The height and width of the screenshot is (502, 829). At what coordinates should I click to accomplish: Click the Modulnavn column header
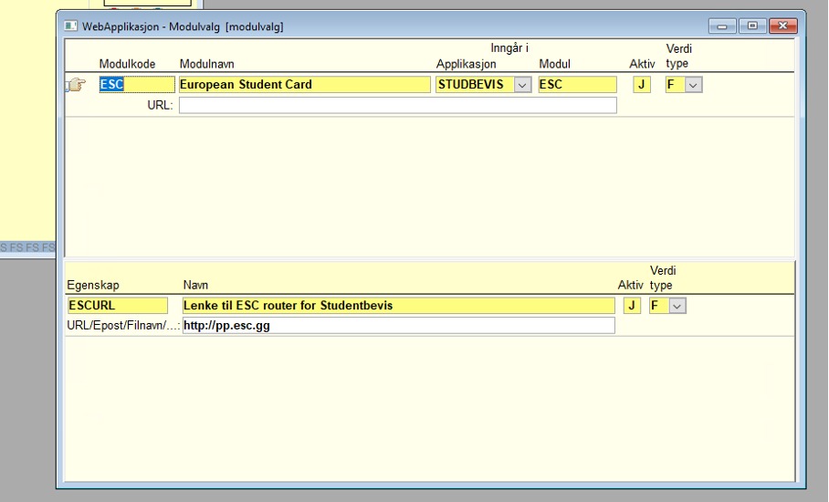pos(206,64)
